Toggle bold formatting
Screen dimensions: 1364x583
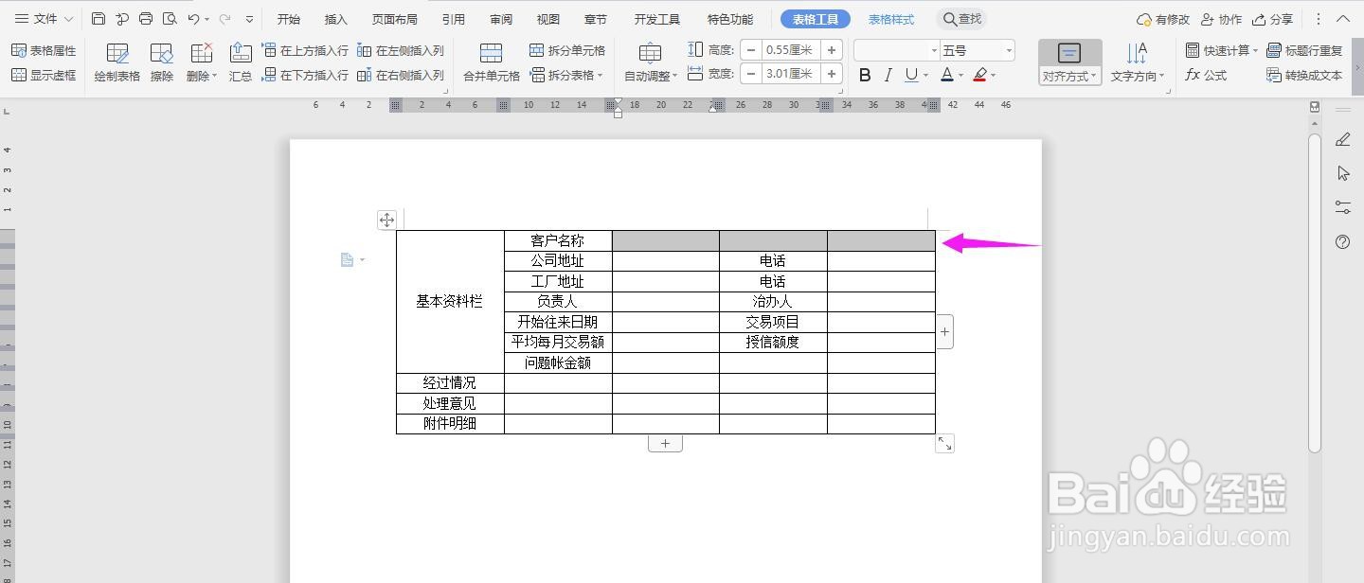click(x=863, y=74)
